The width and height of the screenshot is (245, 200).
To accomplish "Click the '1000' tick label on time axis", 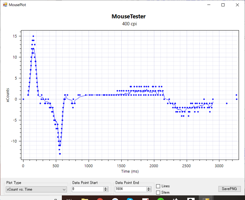I will [x=89, y=166].
